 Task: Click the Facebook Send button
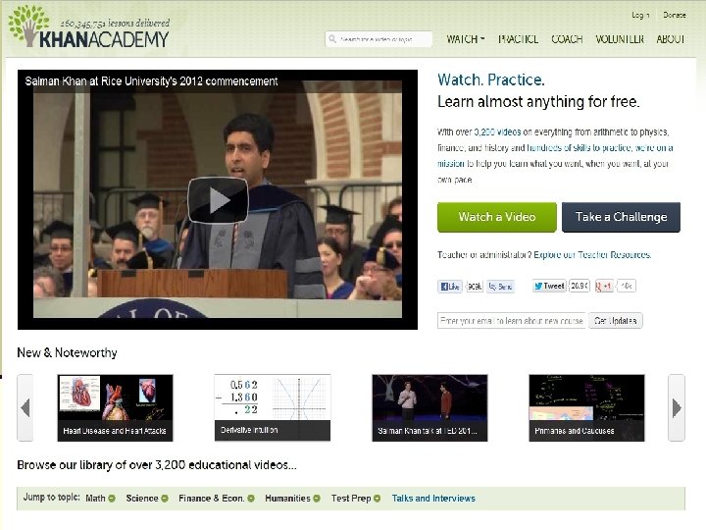500,287
